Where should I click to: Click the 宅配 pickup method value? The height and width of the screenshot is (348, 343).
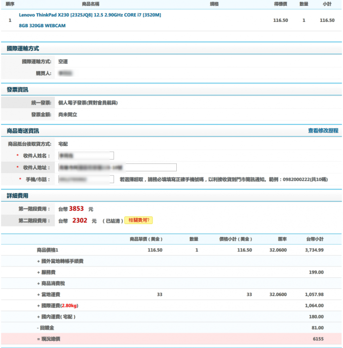click(x=63, y=144)
